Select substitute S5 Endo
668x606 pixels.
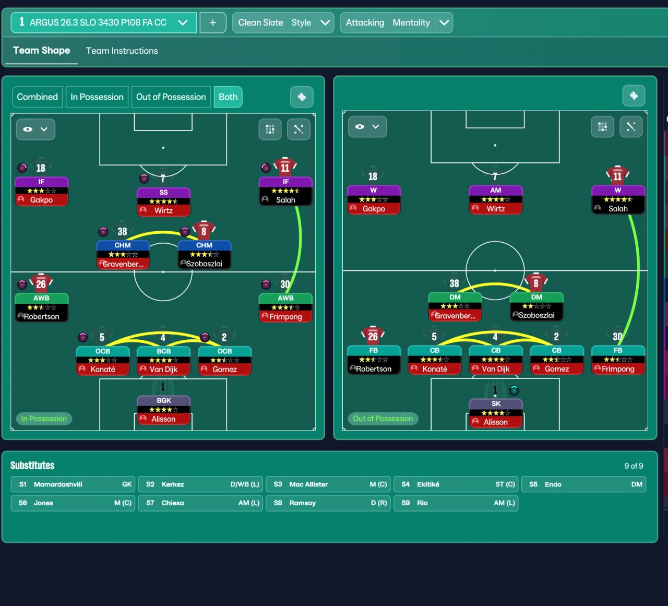click(584, 484)
